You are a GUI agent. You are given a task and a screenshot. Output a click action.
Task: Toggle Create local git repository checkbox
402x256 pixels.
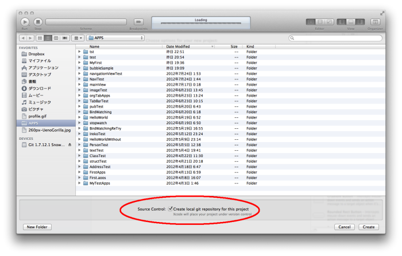170,209
